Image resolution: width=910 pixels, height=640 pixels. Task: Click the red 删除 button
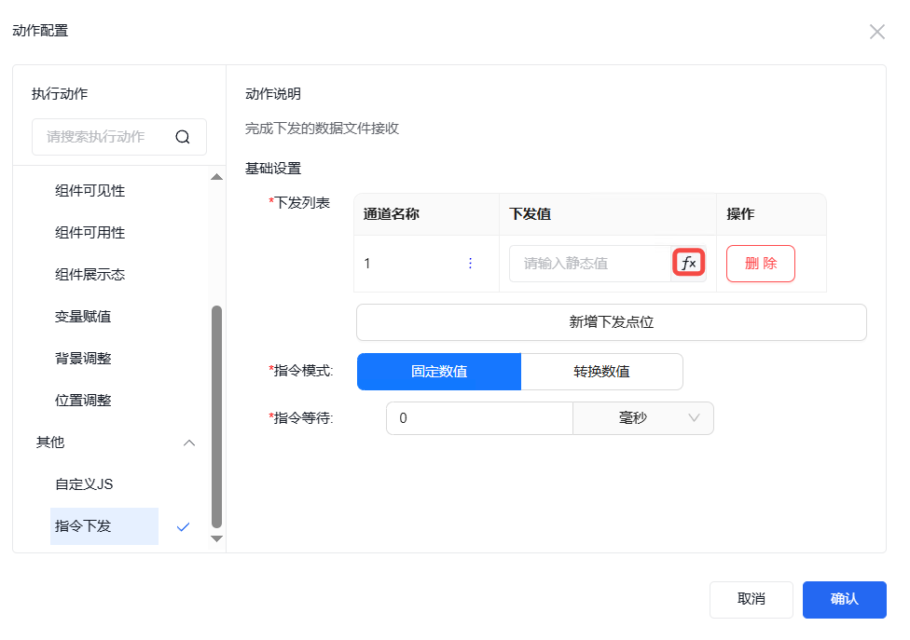[760, 264]
